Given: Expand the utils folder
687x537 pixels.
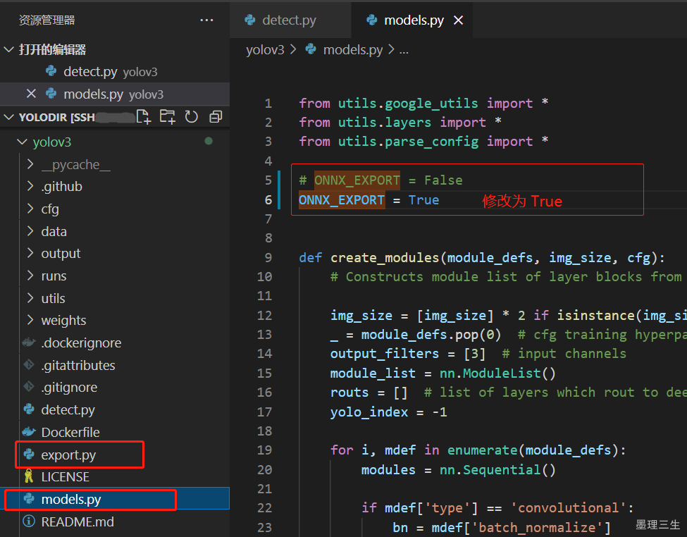Looking at the screenshot, I should [30, 298].
